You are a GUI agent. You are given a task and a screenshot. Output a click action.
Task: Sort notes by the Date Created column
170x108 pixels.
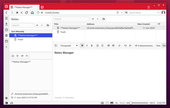(146, 24)
